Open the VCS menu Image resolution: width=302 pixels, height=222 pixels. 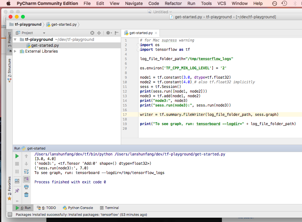[x=222, y=3]
